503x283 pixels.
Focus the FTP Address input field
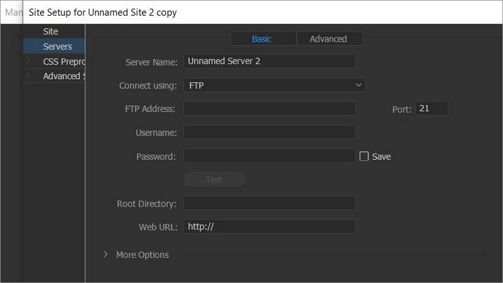click(x=269, y=109)
